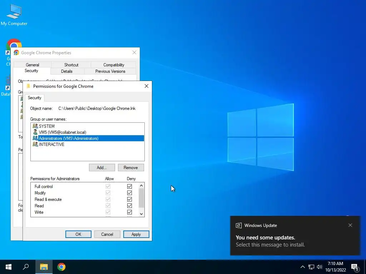
Task: Show hidden system tray icons
Action: [x=302, y=267]
